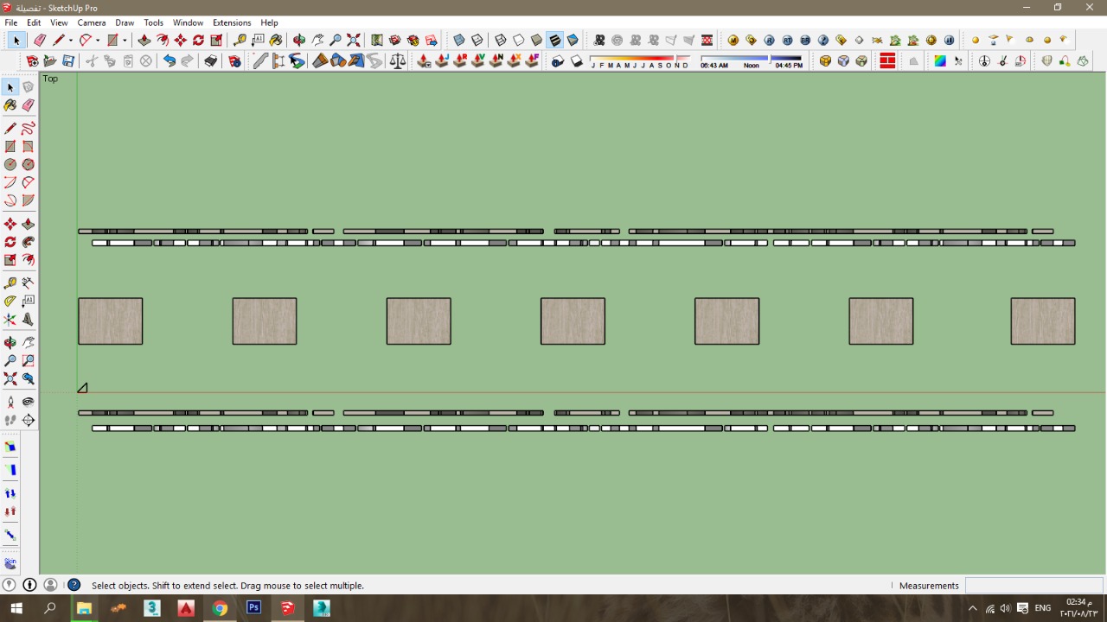Image resolution: width=1107 pixels, height=622 pixels.
Task: Click the Zoom Extents icon in top toolbar
Action: pos(354,41)
